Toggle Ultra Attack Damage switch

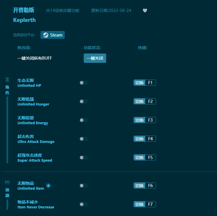(x=84, y=139)
